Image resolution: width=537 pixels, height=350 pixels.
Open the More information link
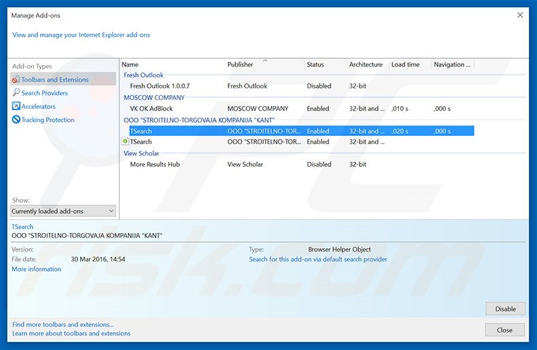[x=36, y=269]
